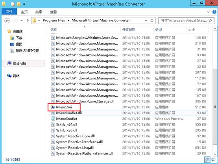The width and height of the screenshot is (218, 164).
Task: Click scroll down arrow of file list
Action: 215,154
